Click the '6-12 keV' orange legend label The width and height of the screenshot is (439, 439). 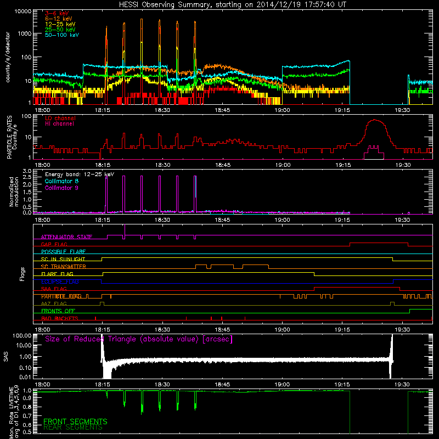tap(59, 19)
